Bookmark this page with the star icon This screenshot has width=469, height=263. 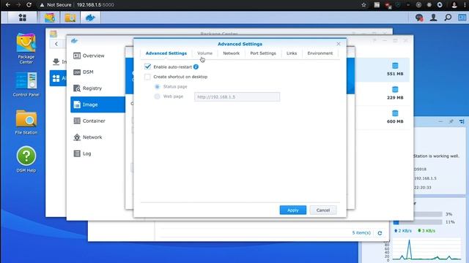coord(363,5)
